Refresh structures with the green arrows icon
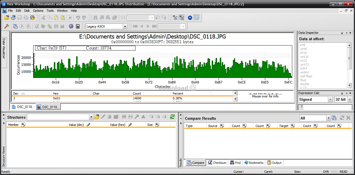Image resolution: width=355 pixels, height=175 pixels. [x=172, y=117]
